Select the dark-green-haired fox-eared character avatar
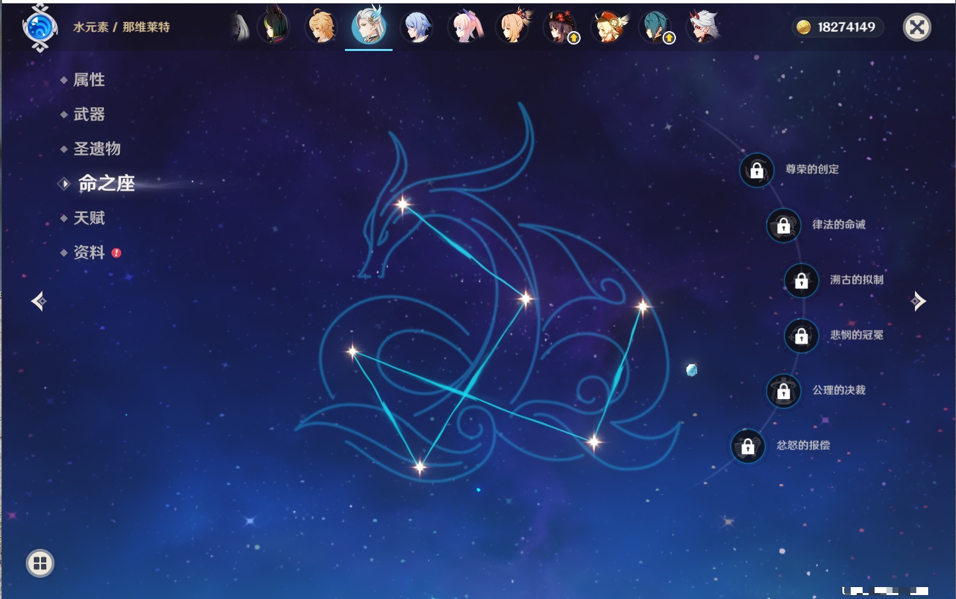956x599 pixels. [273, 26]
